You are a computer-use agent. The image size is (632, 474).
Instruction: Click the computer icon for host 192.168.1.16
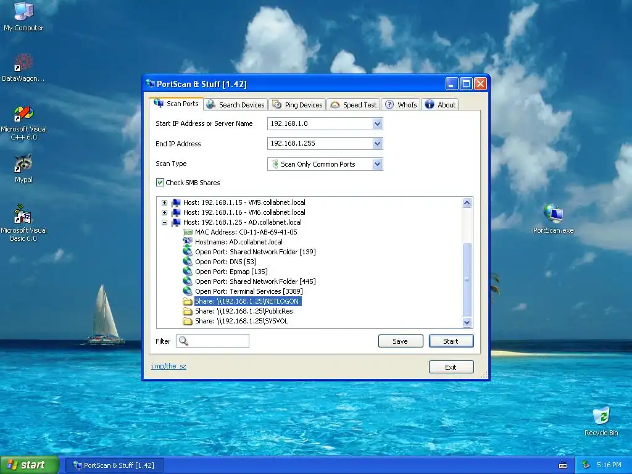176,212
